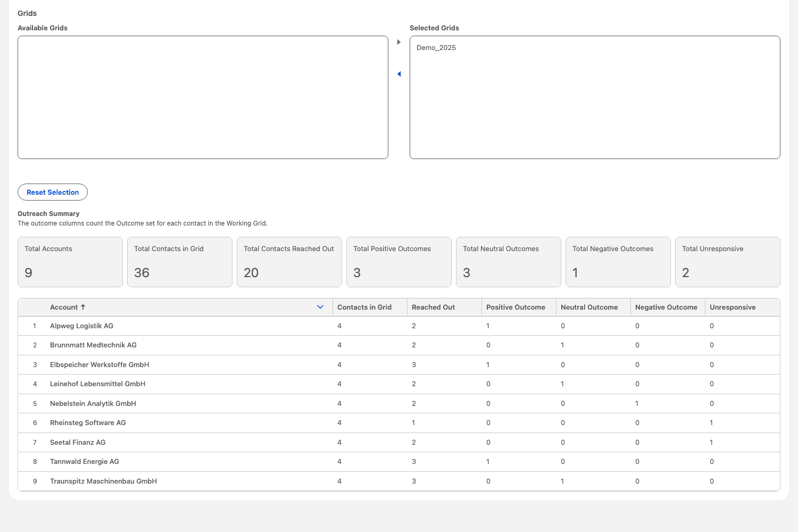Screen dimensions: 798x532
Task: Click the move-to-selected right arrow icon
Action: pyautogui.click(x=399, y=42)
